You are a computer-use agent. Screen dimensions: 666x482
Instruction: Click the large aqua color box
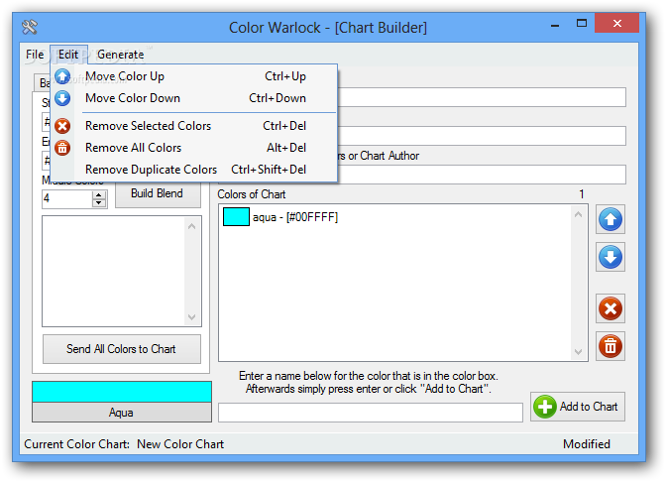[x=122, y=392]
